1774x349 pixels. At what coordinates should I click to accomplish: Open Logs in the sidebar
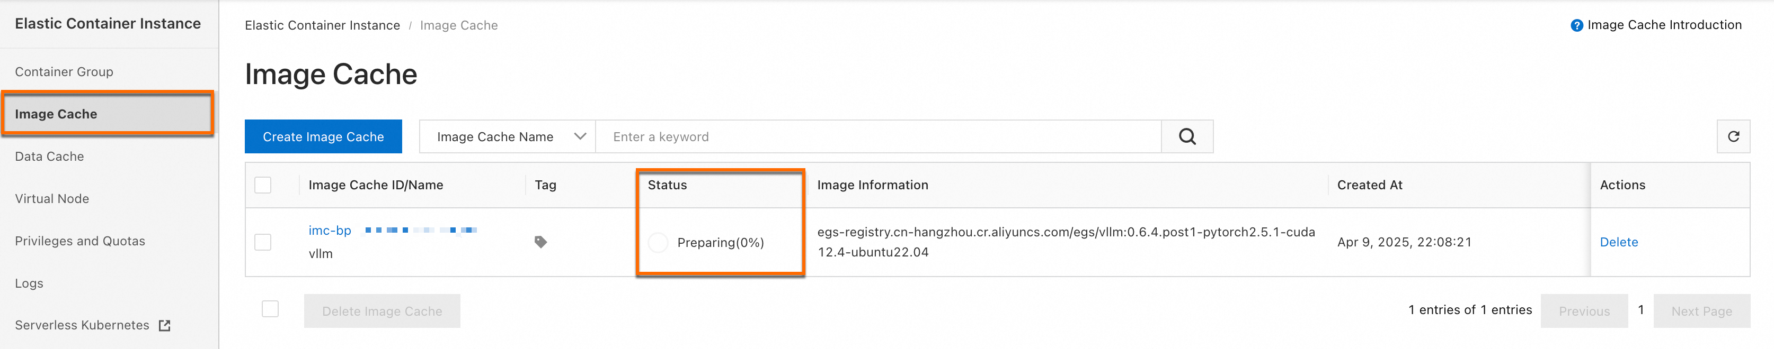[29, 283]
